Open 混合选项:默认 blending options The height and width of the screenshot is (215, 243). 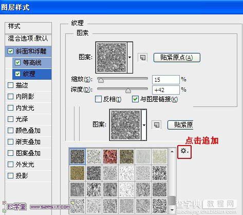(x=28, y=39)
